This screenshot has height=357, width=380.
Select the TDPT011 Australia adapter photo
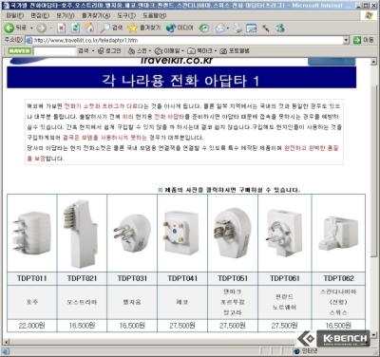point(32,234)
